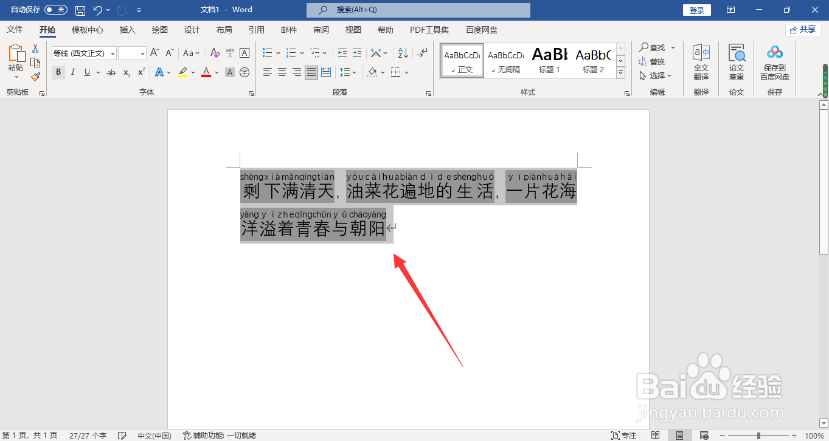Expand the font color dropdown arrow
This screenshot has width=829, height=441.
(x=216, y=72)
